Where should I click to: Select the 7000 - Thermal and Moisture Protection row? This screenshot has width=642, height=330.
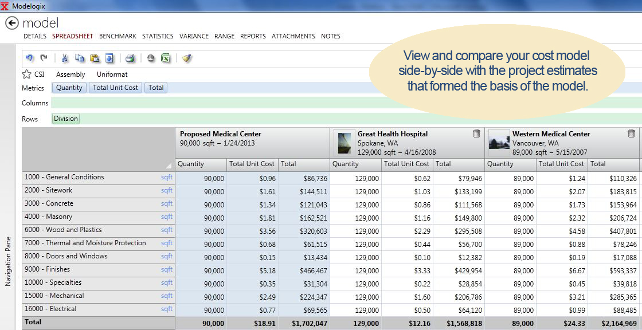pyautogui.click(x=98, y=243)
